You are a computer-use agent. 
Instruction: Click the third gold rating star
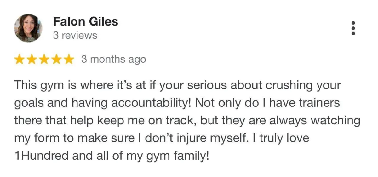[x=44, y=59]
